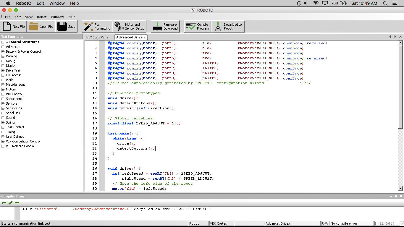Expand VEX Remote Control category
Viewport: 404px width, 227px height.
(x=3, y=146)
